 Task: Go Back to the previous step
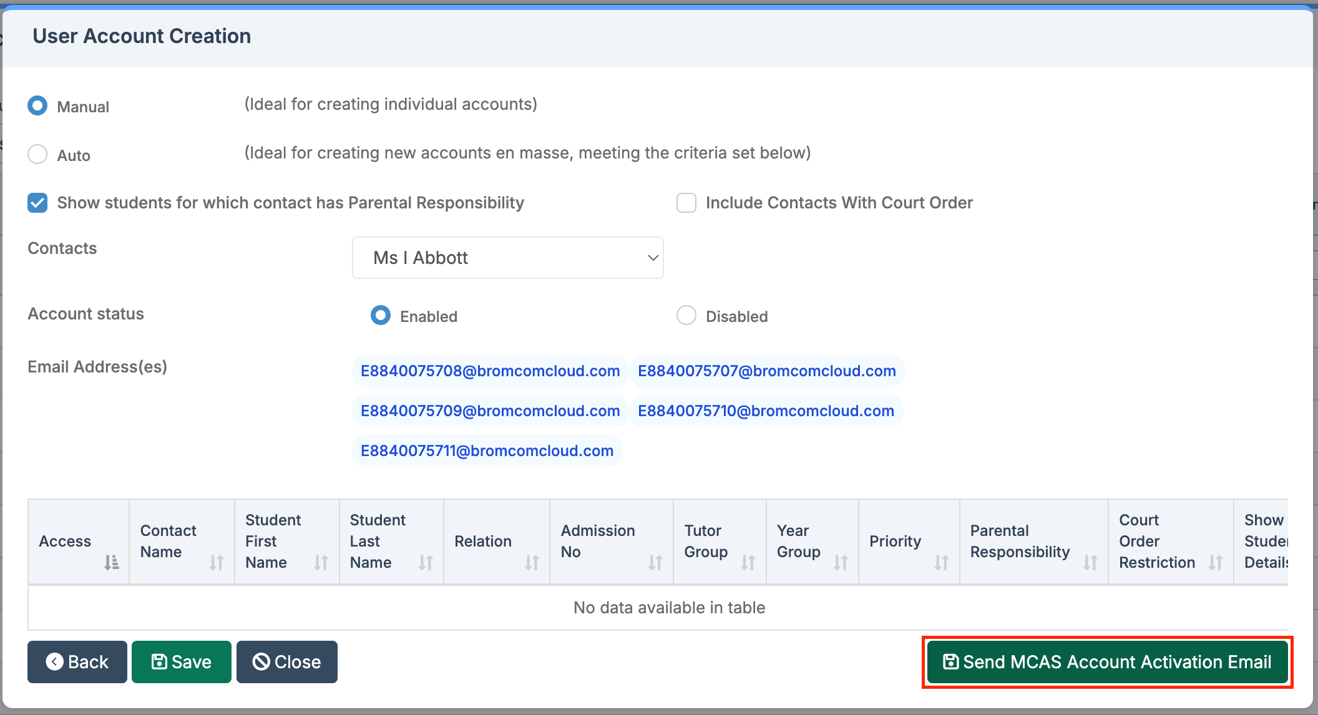pos(77,662)
